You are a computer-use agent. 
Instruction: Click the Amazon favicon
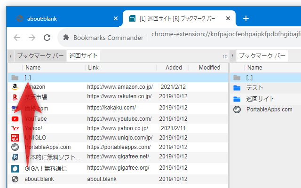pos(15,87)
